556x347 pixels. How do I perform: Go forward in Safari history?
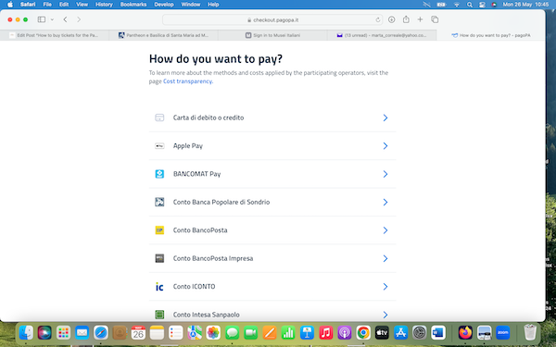[x=79, y=19]
